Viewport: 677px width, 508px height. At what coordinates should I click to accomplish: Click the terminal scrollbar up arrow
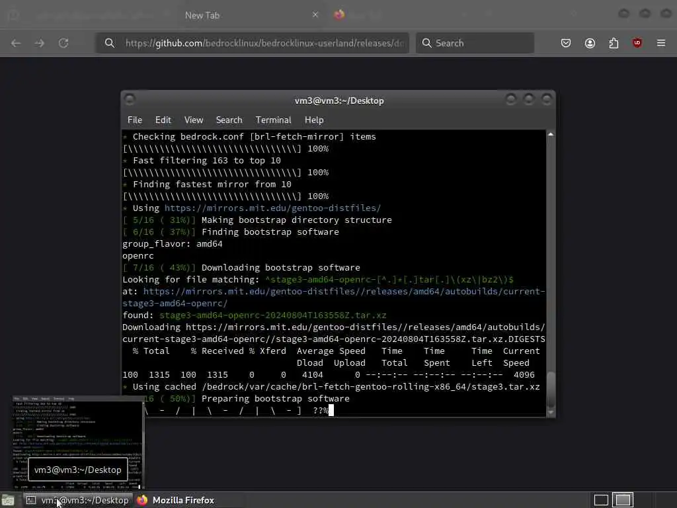pos(551,134)
